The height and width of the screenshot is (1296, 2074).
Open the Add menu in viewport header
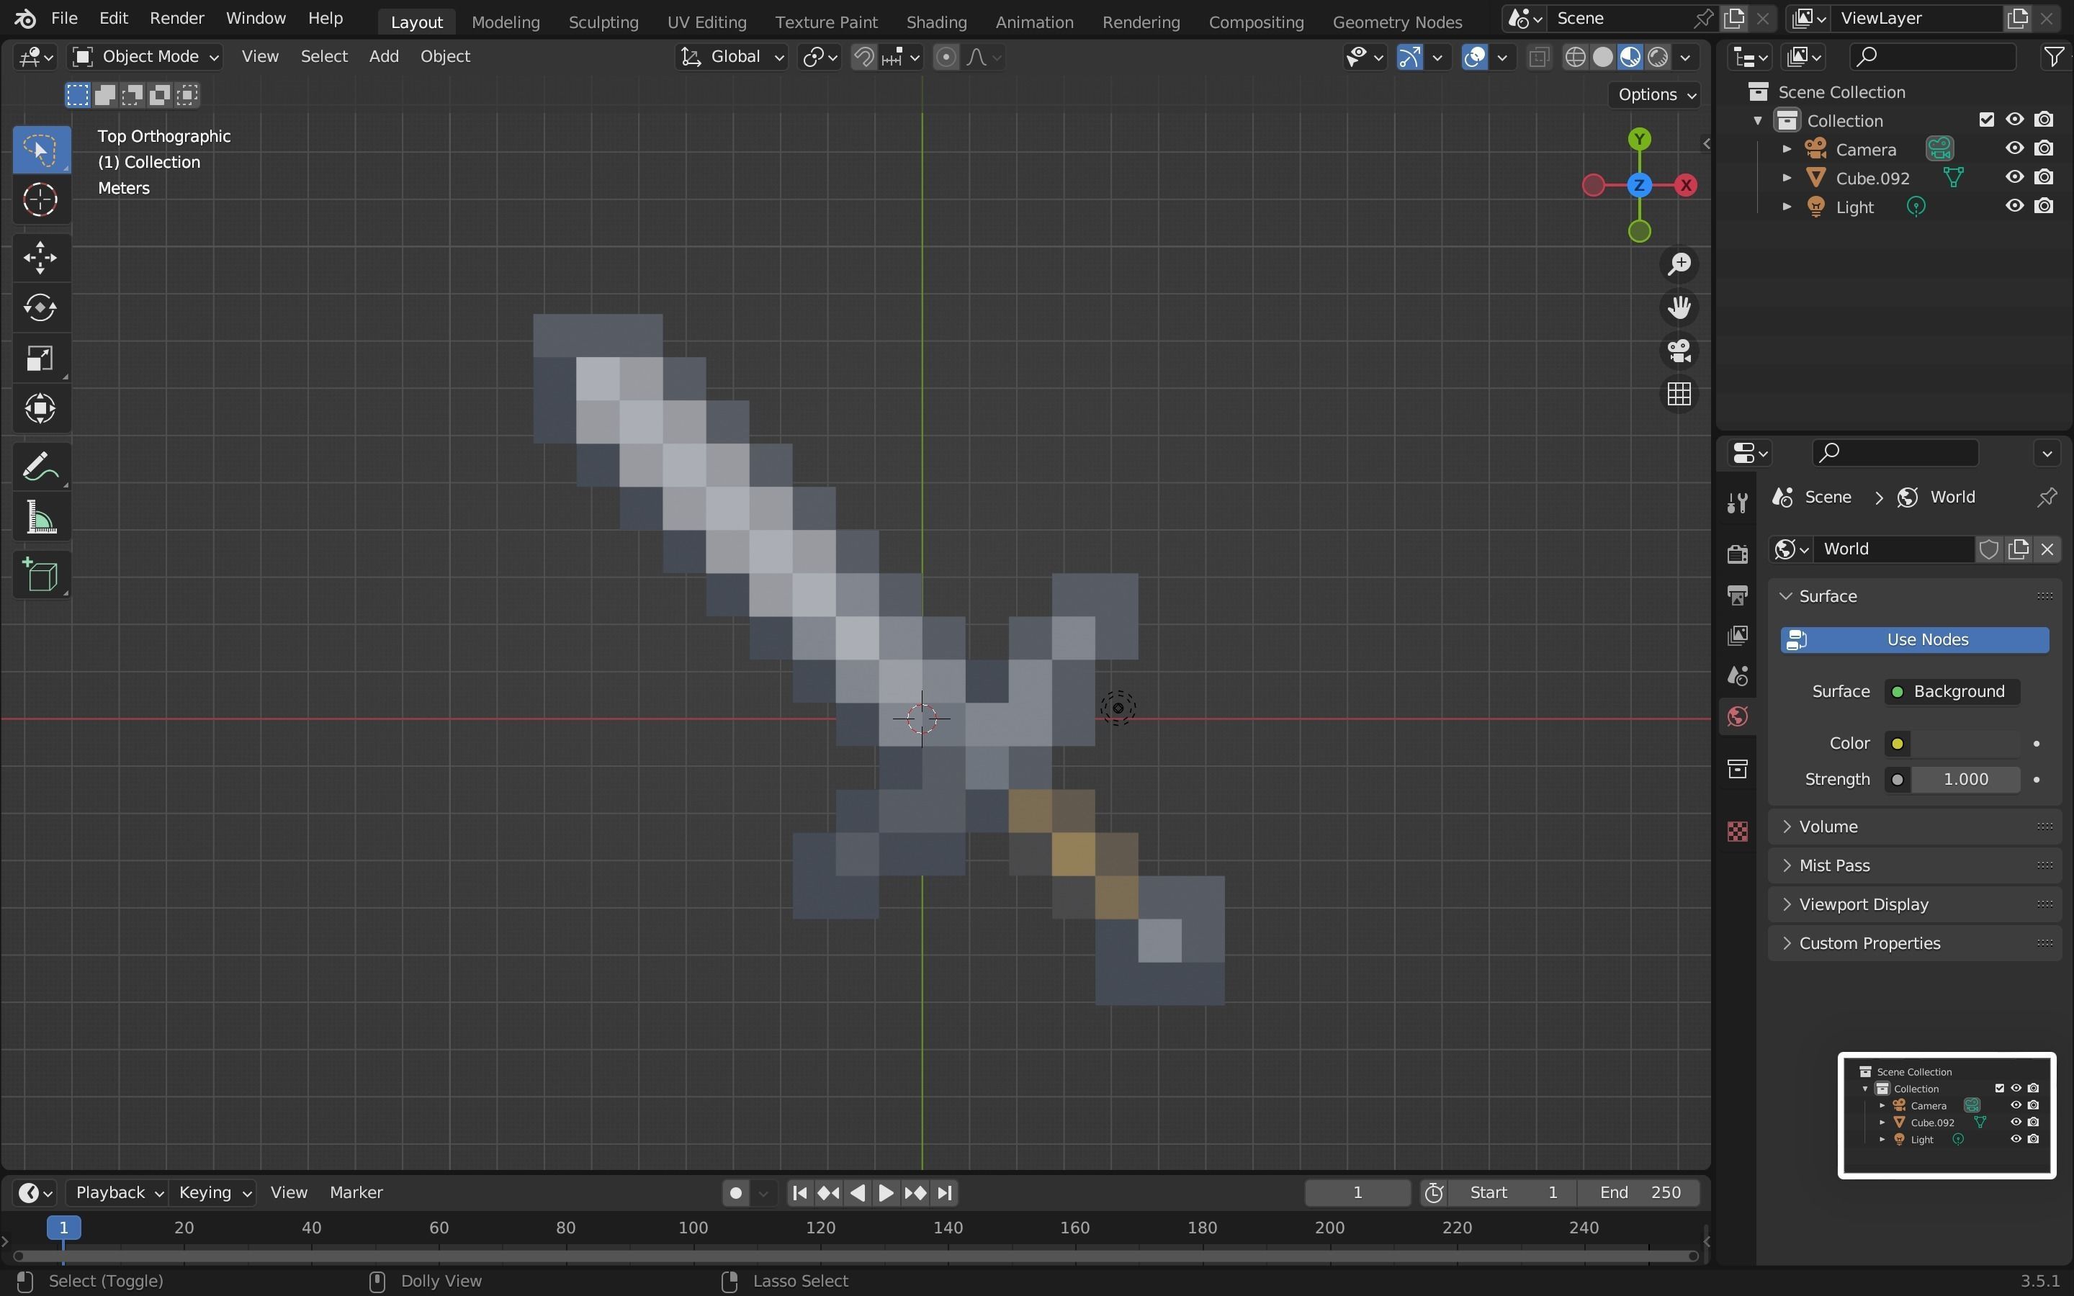[383, 57]
